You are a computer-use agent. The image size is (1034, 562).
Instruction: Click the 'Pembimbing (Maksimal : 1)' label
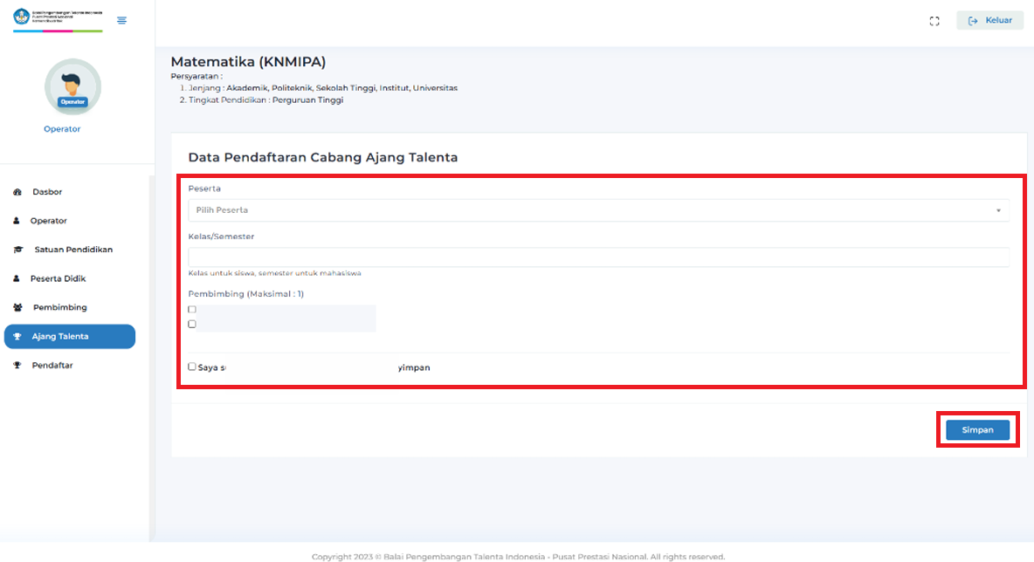[246, 294]
